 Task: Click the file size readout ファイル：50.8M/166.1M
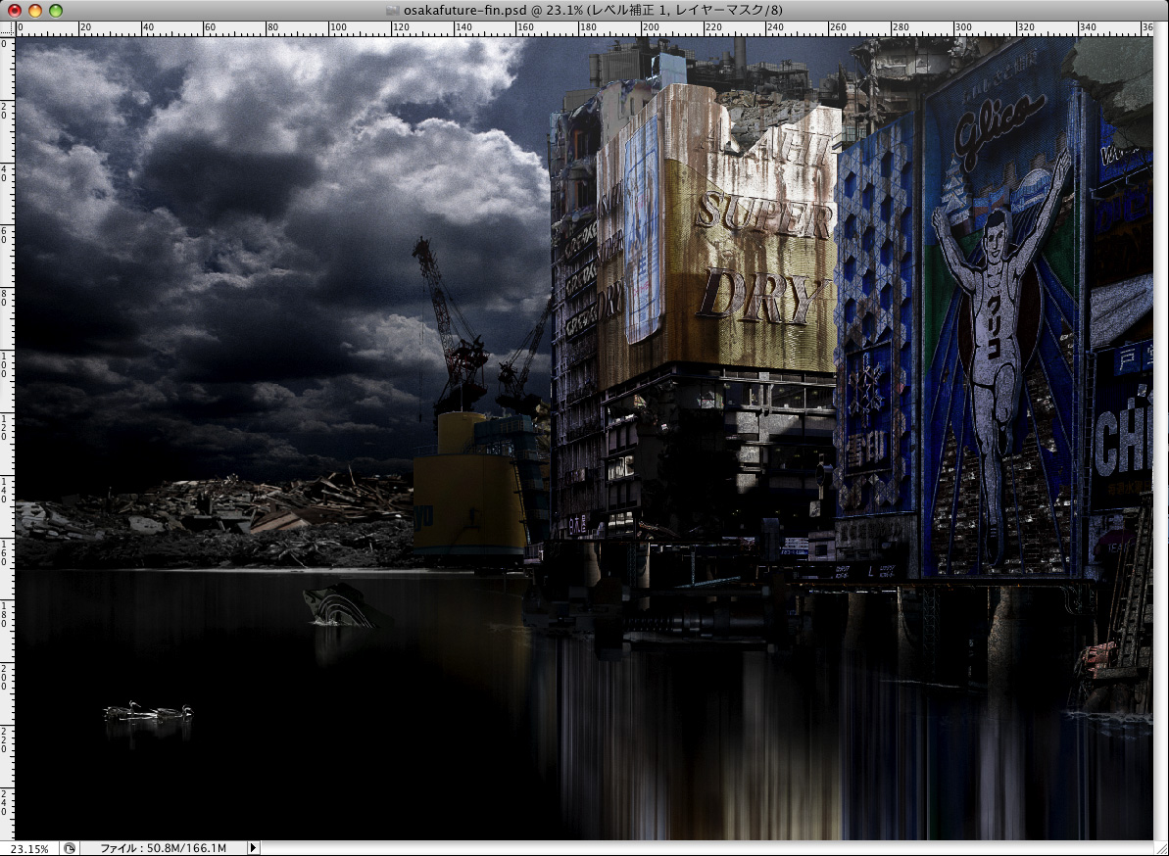click(x=164, y=848)
